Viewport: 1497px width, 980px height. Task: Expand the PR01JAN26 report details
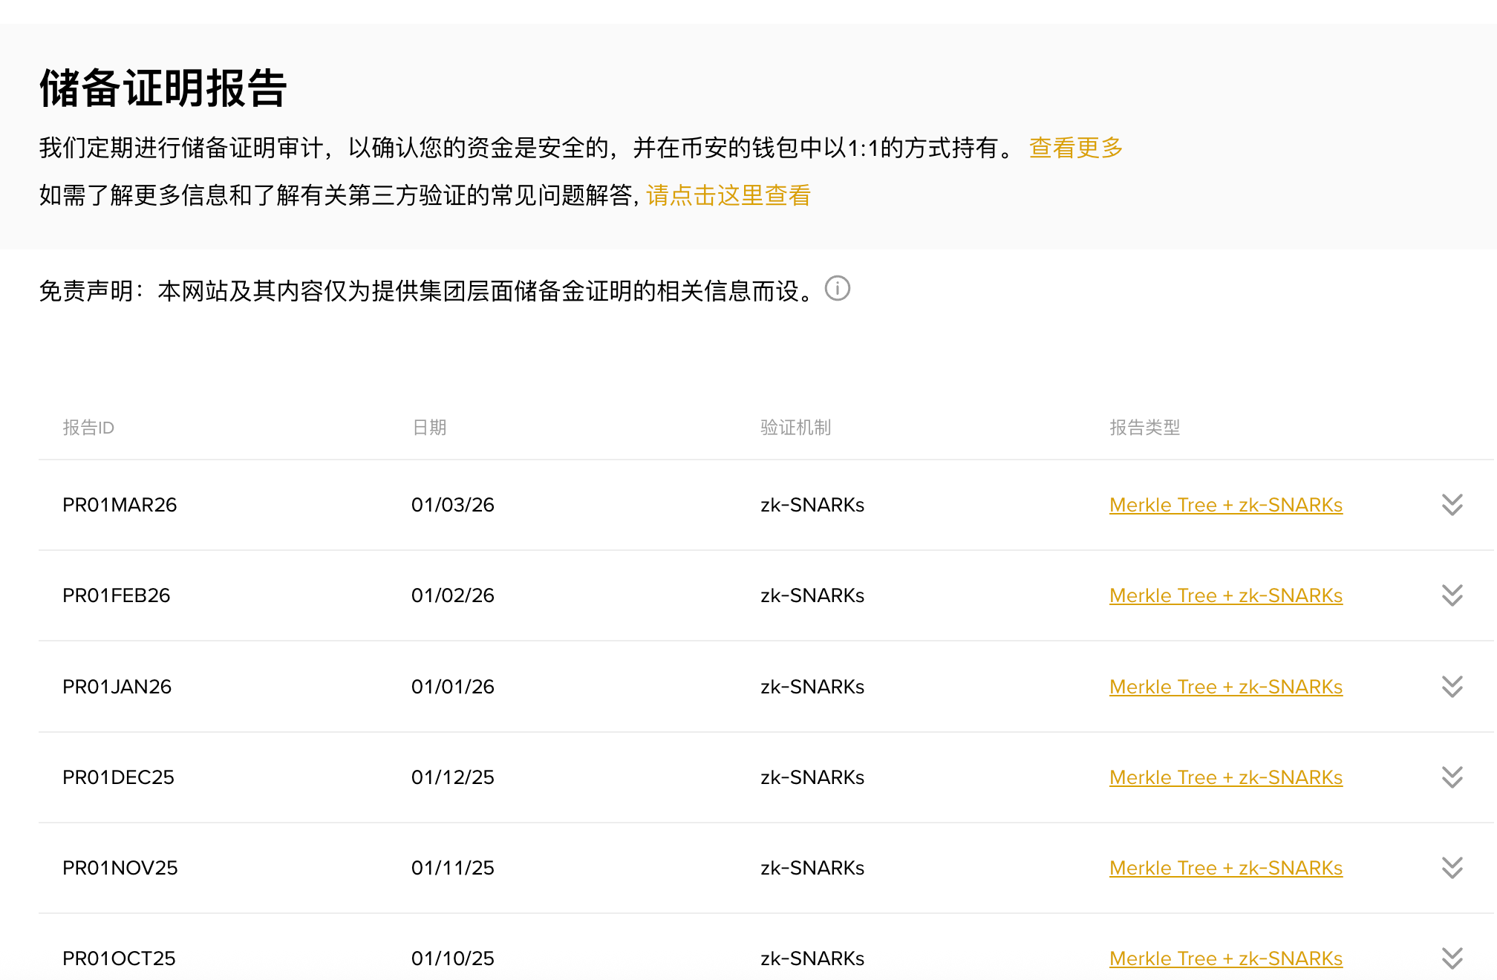pos(1452,687)
